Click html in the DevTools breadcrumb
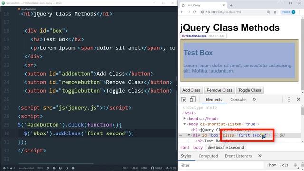304x171 pixels. (184, 148)
